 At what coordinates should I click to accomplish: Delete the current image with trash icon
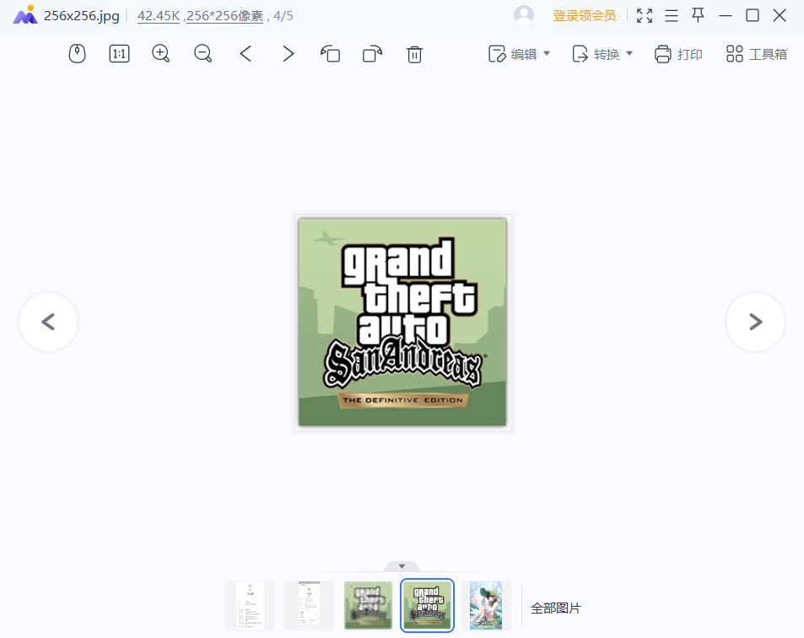tap(414, 54)
